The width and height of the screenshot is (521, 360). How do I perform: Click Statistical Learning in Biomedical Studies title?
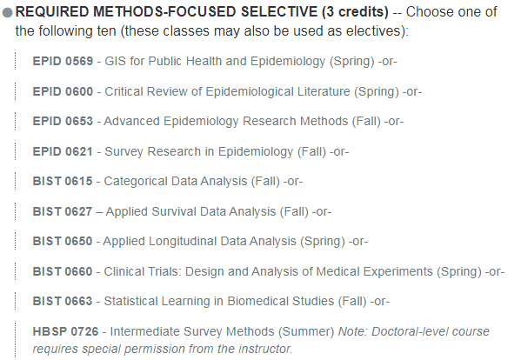pos(219,301)
